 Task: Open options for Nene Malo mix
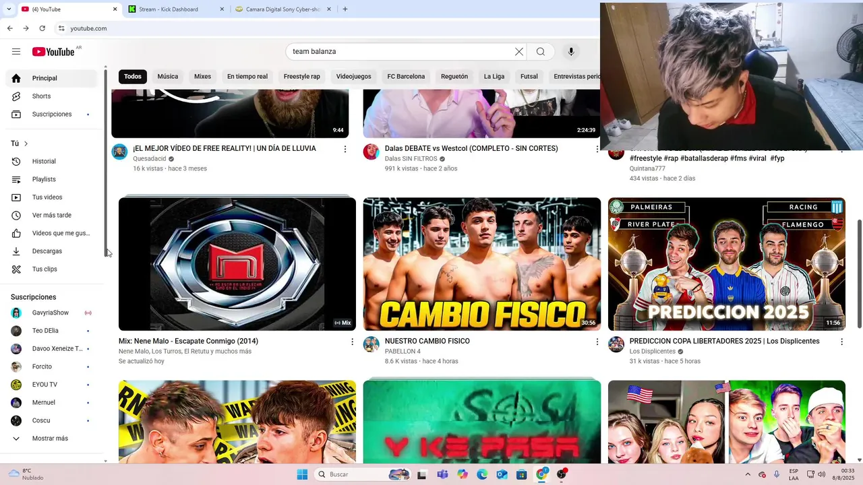352,342
